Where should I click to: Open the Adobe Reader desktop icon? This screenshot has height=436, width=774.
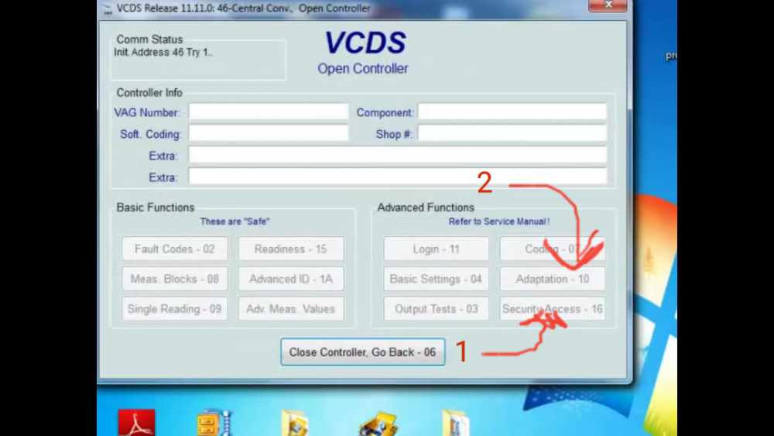click(137, 423)
